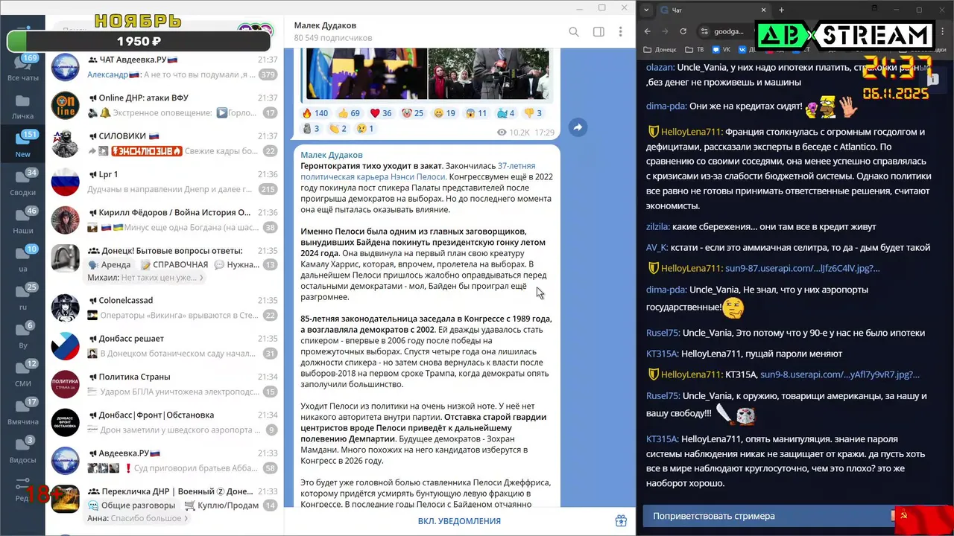Open site info icon in the address bar
The height and width of the screenshot is (536, 954).
pyautogui.click(x=704, y=31)
